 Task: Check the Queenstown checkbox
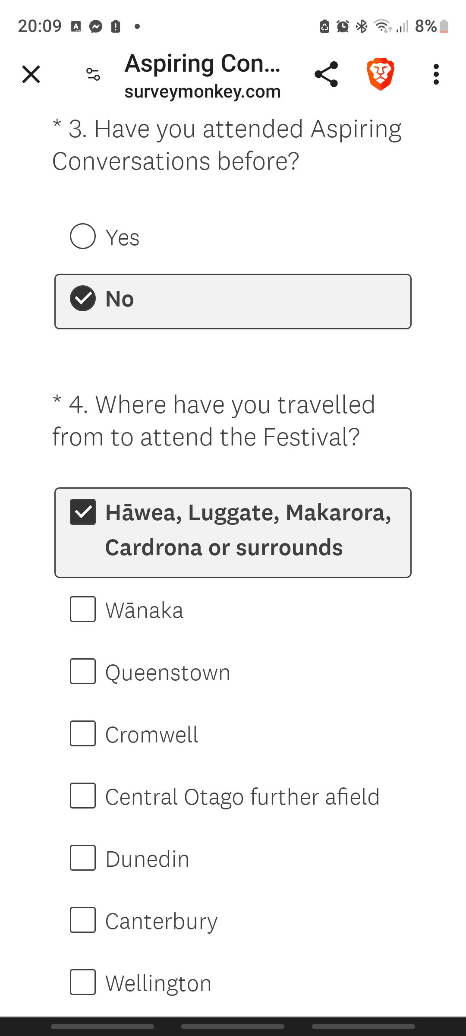[83, 671]
